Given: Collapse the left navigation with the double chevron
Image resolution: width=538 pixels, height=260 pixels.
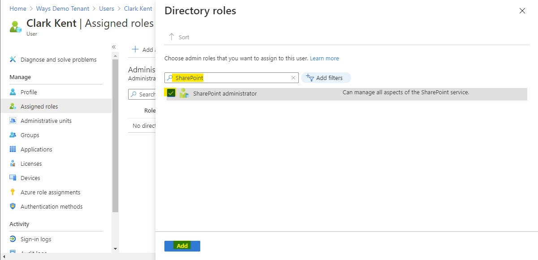Looking at the screenshot, I should (x=114, y=46).
